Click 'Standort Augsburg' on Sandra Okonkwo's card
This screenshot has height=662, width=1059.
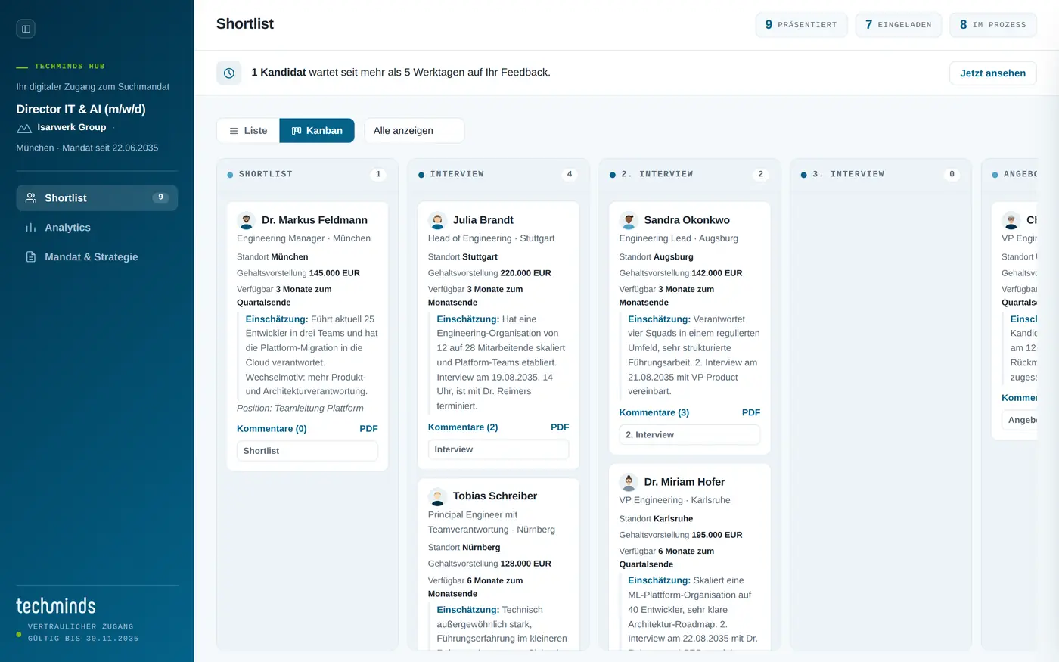click(657, 257)
